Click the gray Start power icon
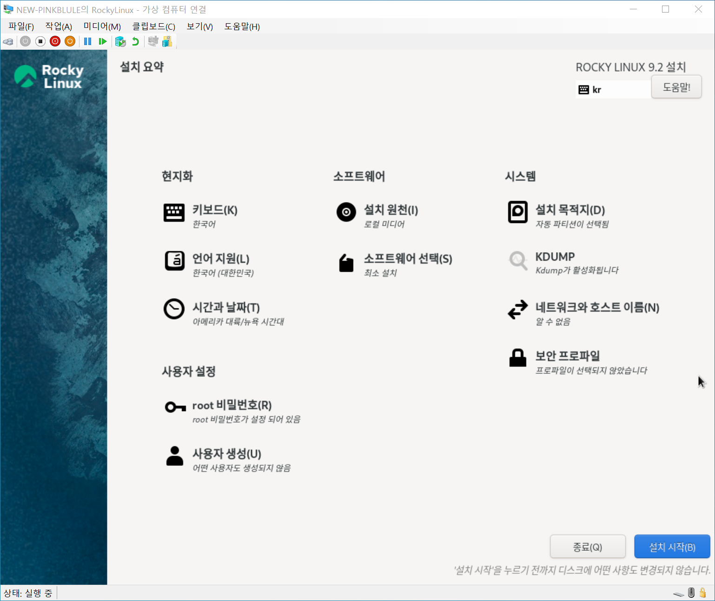Image resolution: width=715 pixels, height=601 pixels. pyautogui.click(x=26, y=41)
